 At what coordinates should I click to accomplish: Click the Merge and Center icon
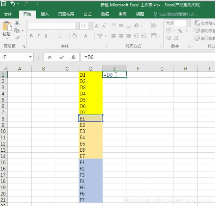pos(154,36)
